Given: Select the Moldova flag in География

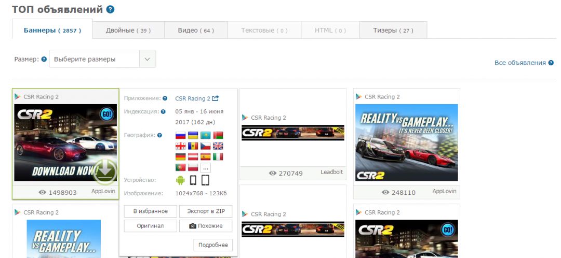Looking at the screenshot, I should (x=193, y=146).
